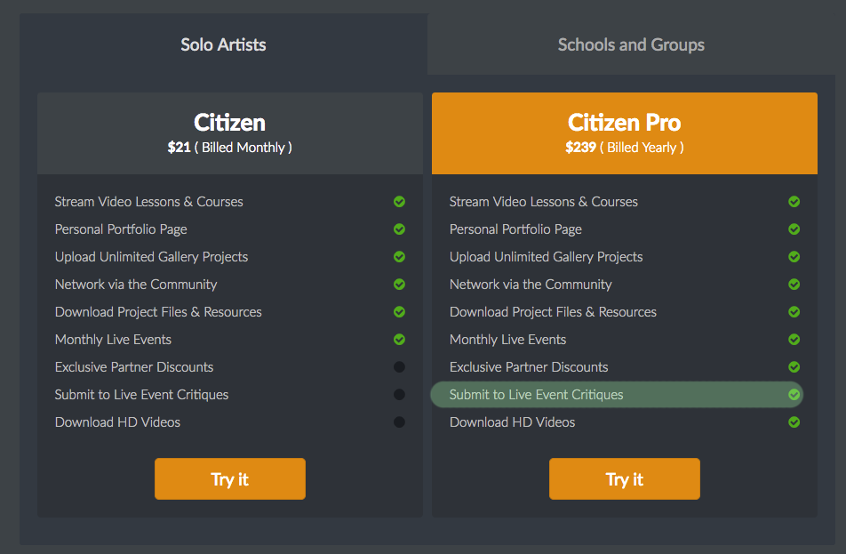Click Citizen Pro Personal Portfolio Page checkmark

point(794,229)
